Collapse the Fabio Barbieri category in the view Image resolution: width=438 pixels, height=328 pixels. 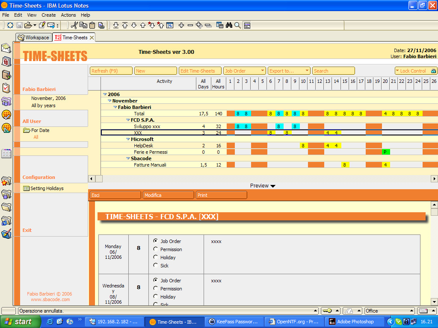click(115, 107)
